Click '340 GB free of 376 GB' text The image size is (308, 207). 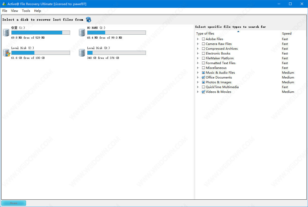pos(103,58)
